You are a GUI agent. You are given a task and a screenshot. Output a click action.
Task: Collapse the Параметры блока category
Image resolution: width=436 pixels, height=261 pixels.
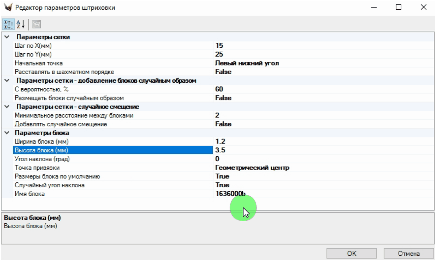point(7,133)
